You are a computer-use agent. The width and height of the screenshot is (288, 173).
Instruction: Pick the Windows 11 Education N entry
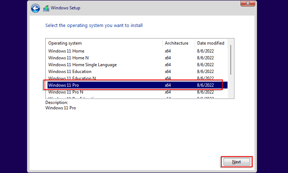tap(72, 78)
